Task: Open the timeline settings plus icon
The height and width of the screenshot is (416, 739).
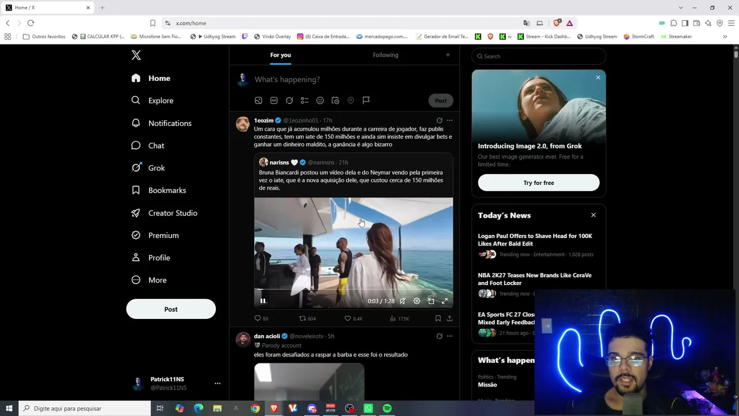Action: point(448,55)
